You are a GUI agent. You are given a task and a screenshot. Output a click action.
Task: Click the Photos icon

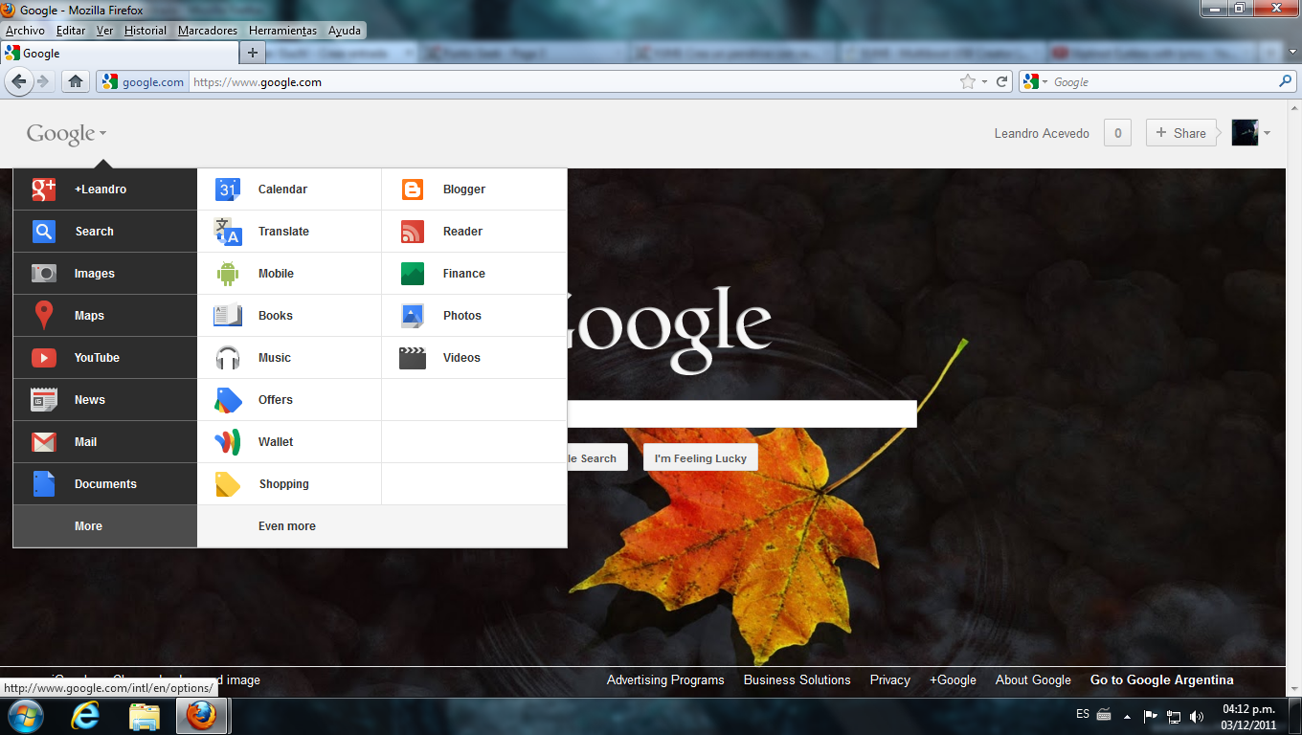tap(413, 315)
